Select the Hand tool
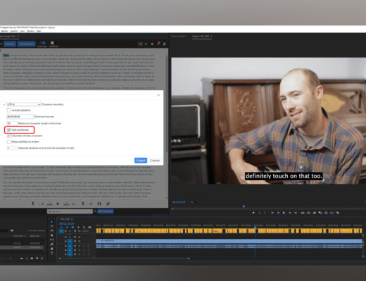 point(52,249)
